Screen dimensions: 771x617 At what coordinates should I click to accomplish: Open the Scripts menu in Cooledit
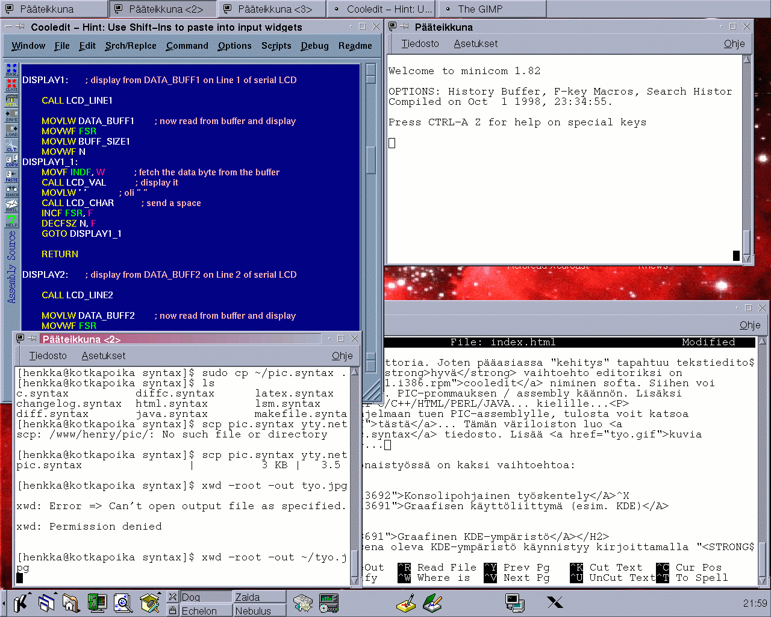(276, 46)
